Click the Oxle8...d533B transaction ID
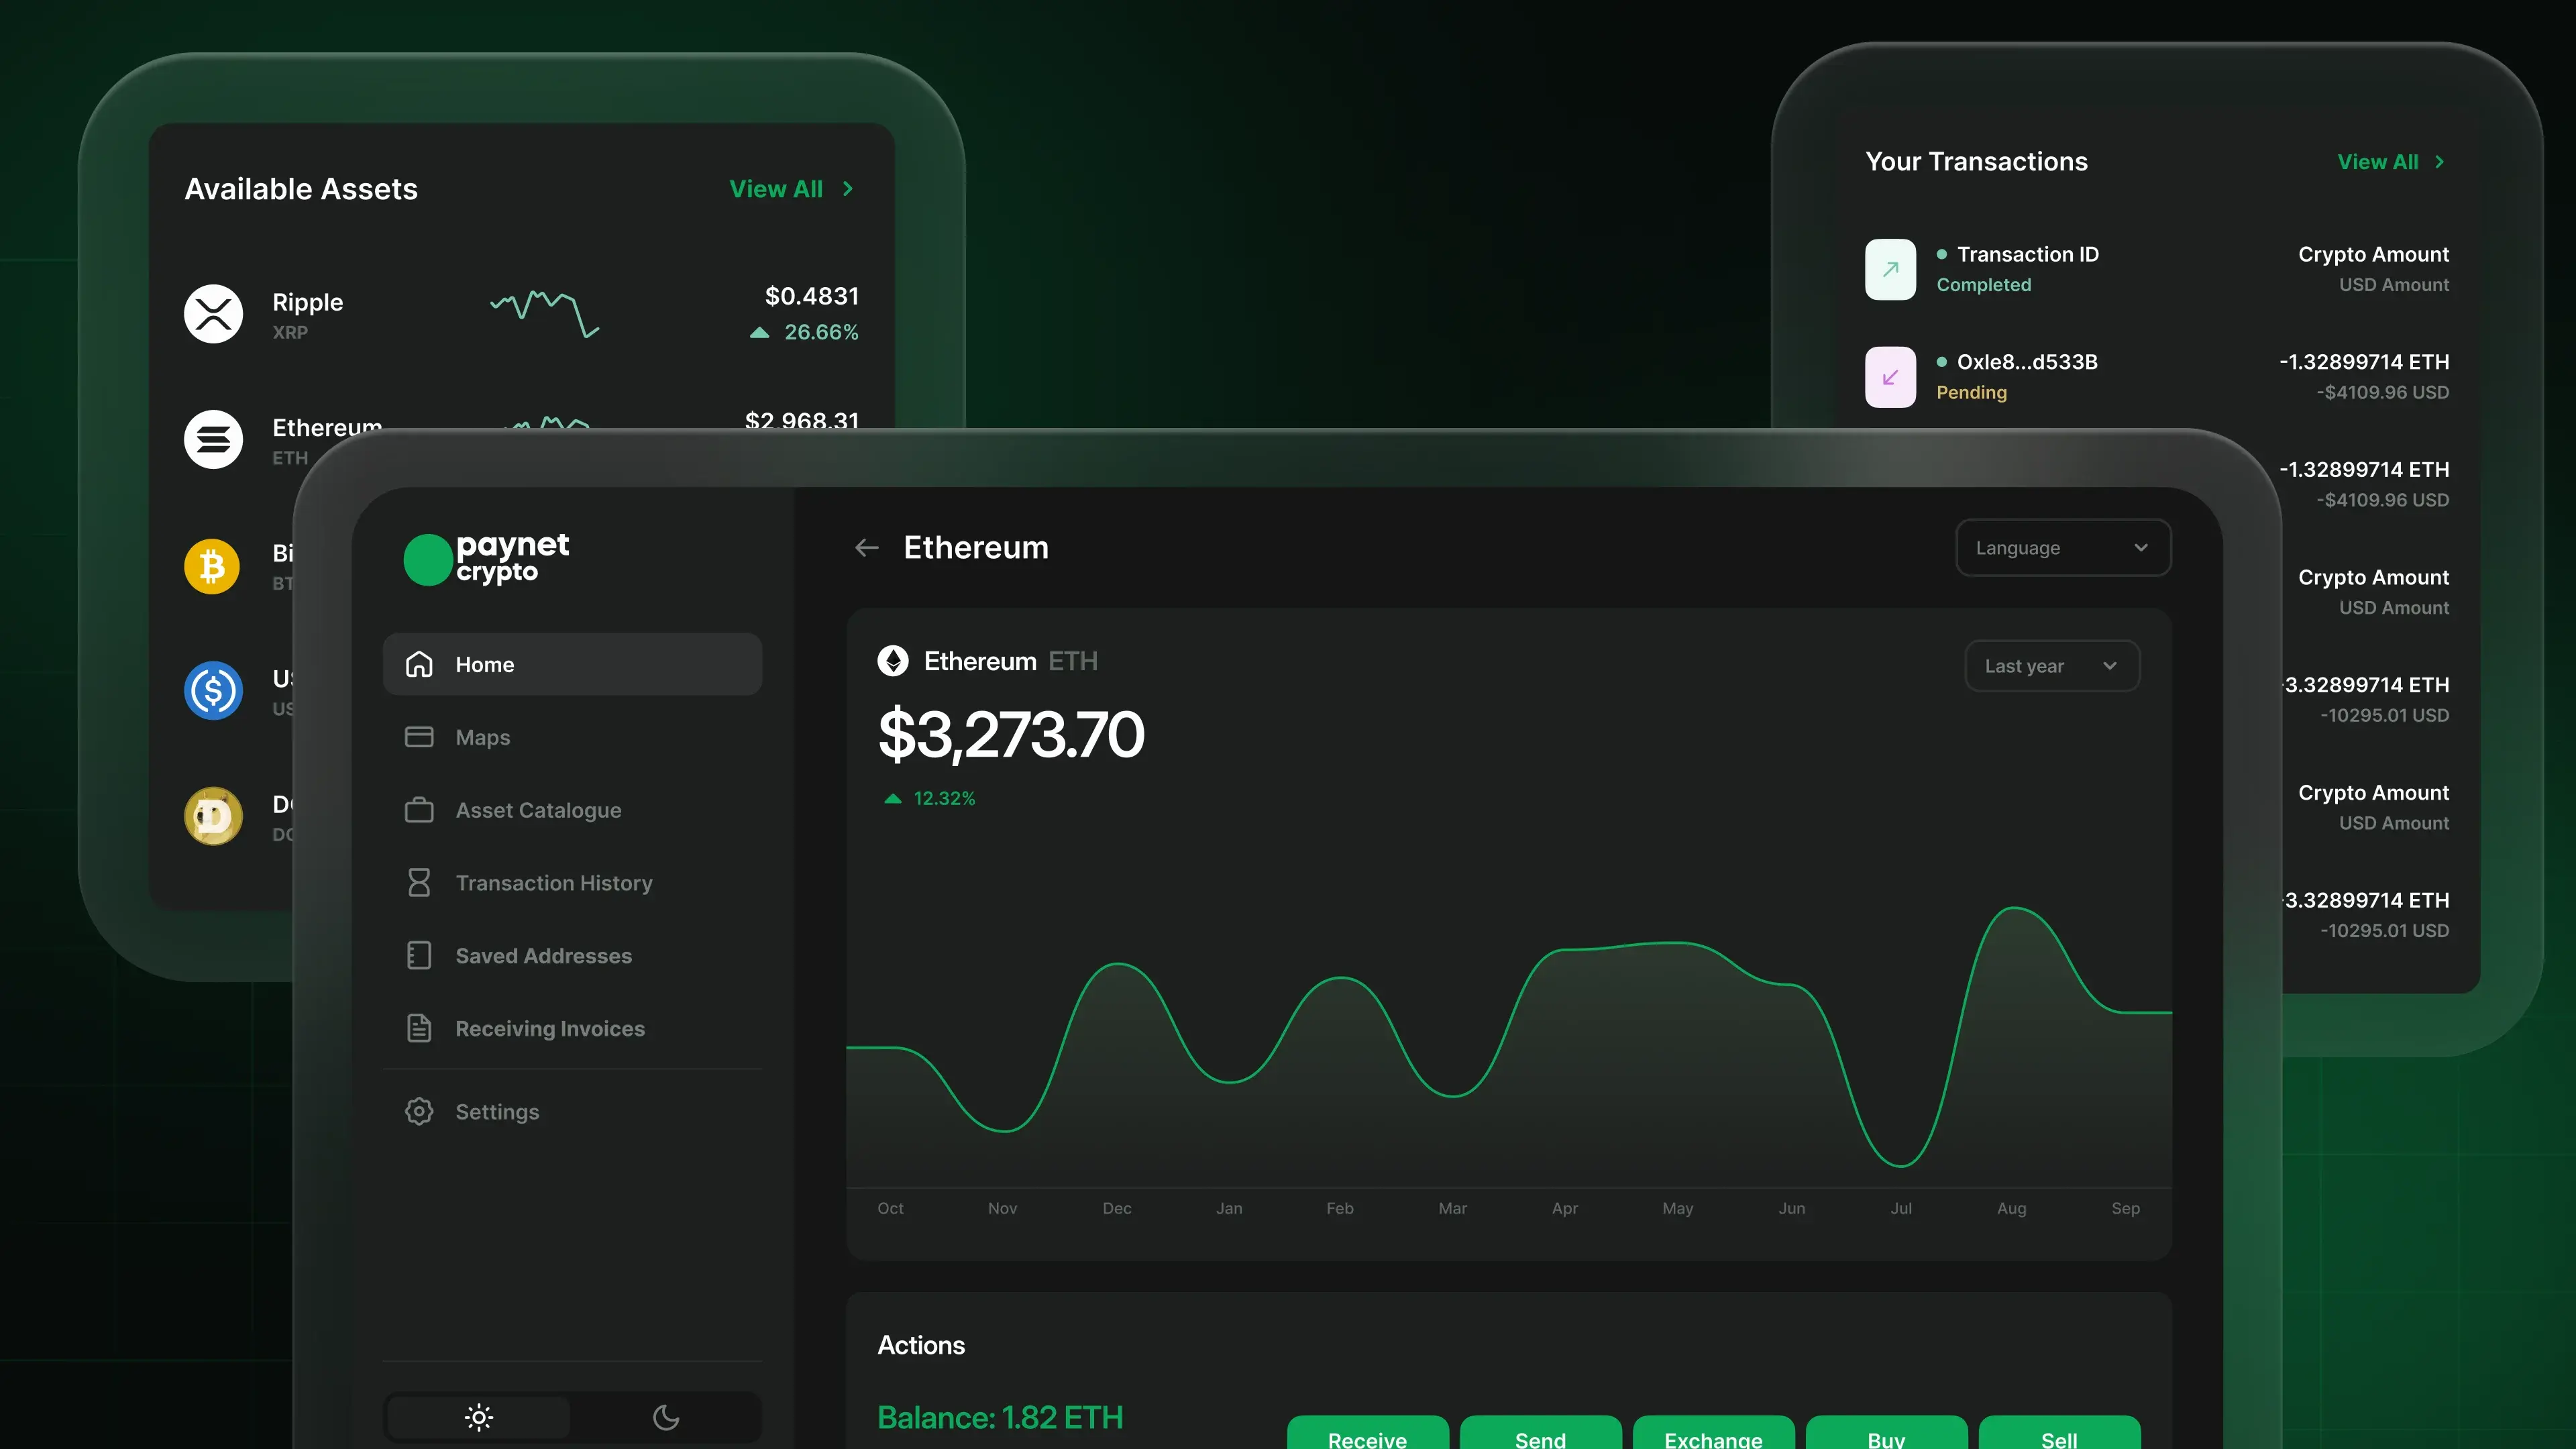 (2027, 362)
